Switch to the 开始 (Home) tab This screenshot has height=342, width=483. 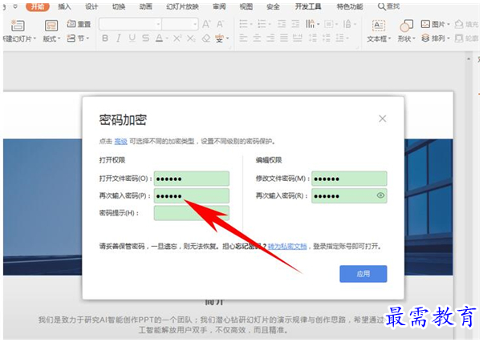point(38,6)
